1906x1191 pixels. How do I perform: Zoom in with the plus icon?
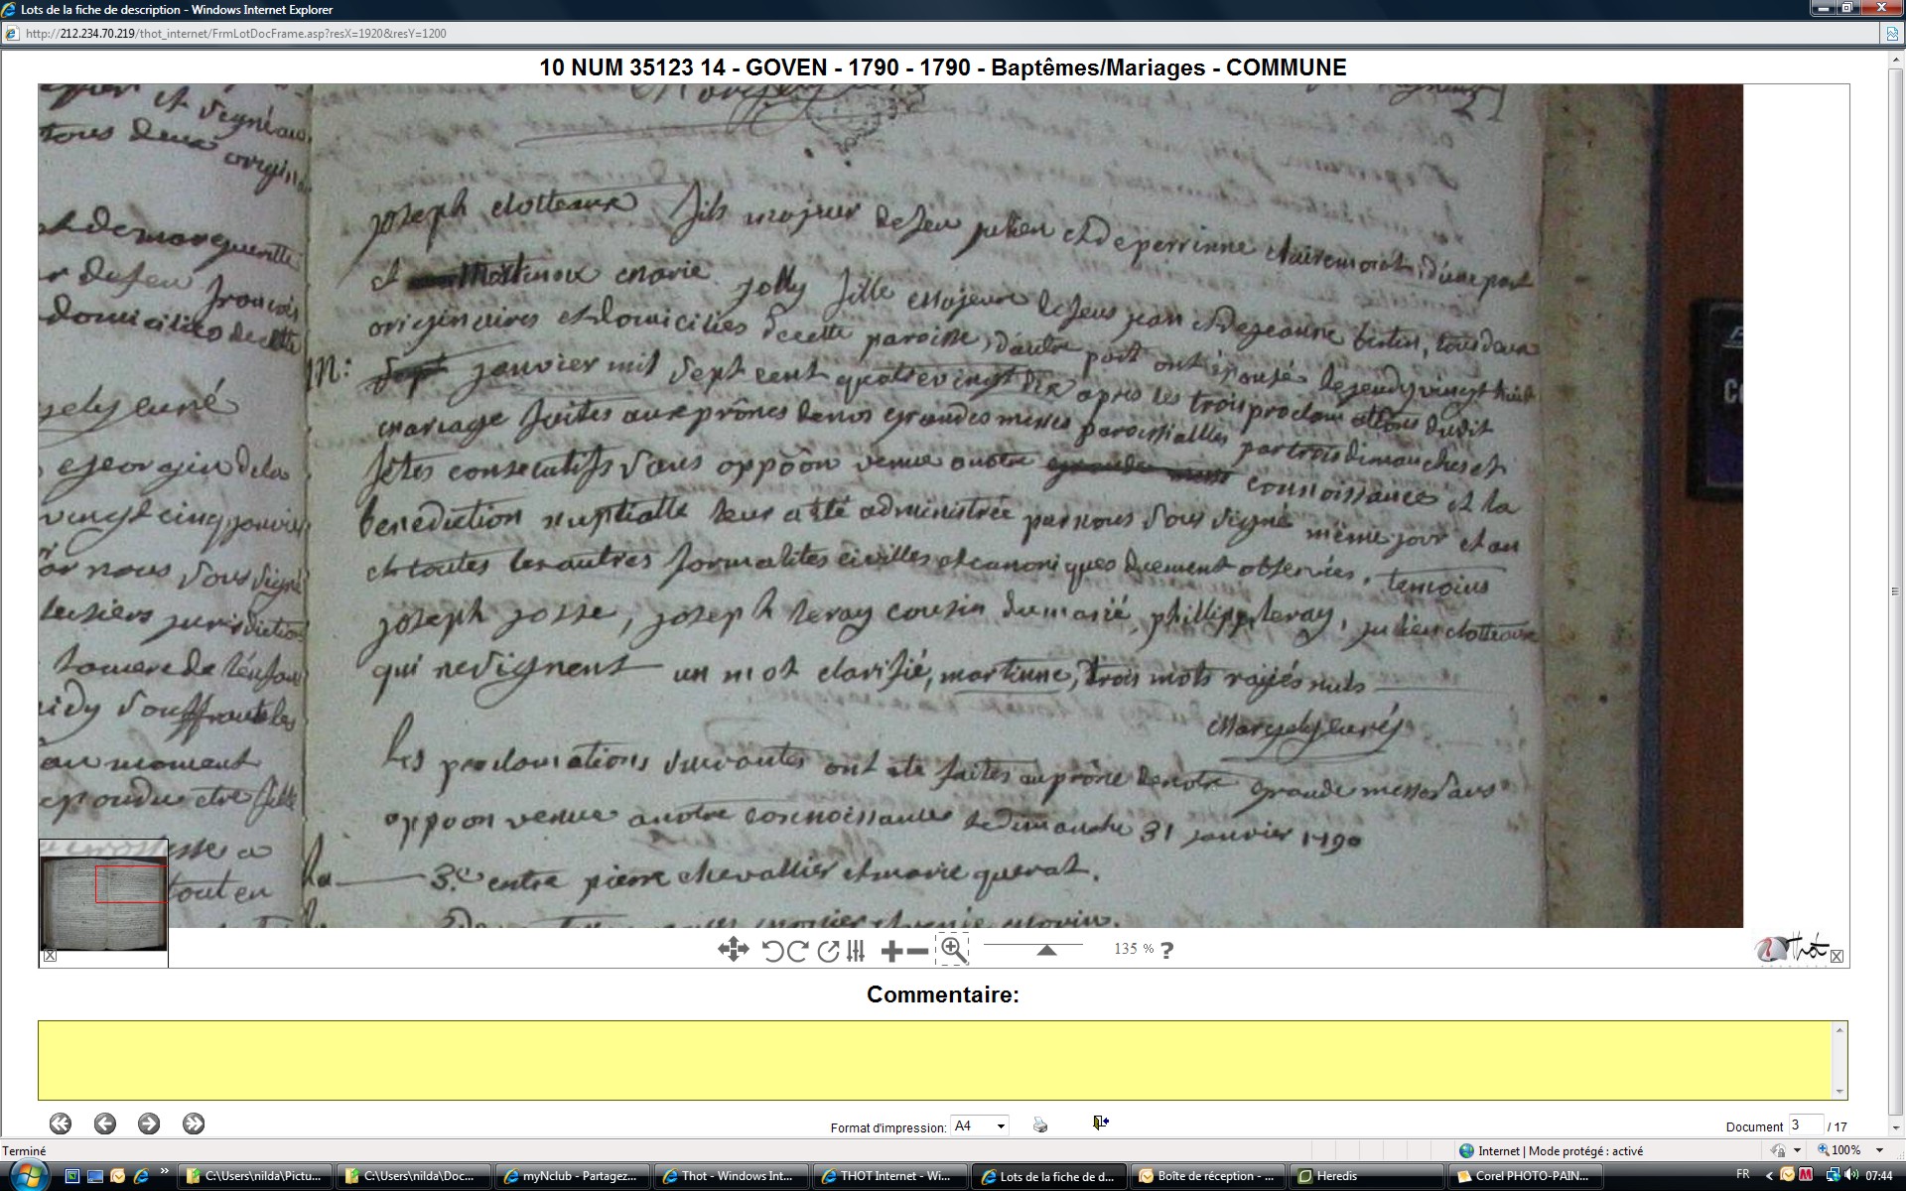pyautogui.click(x=890, y=951)
